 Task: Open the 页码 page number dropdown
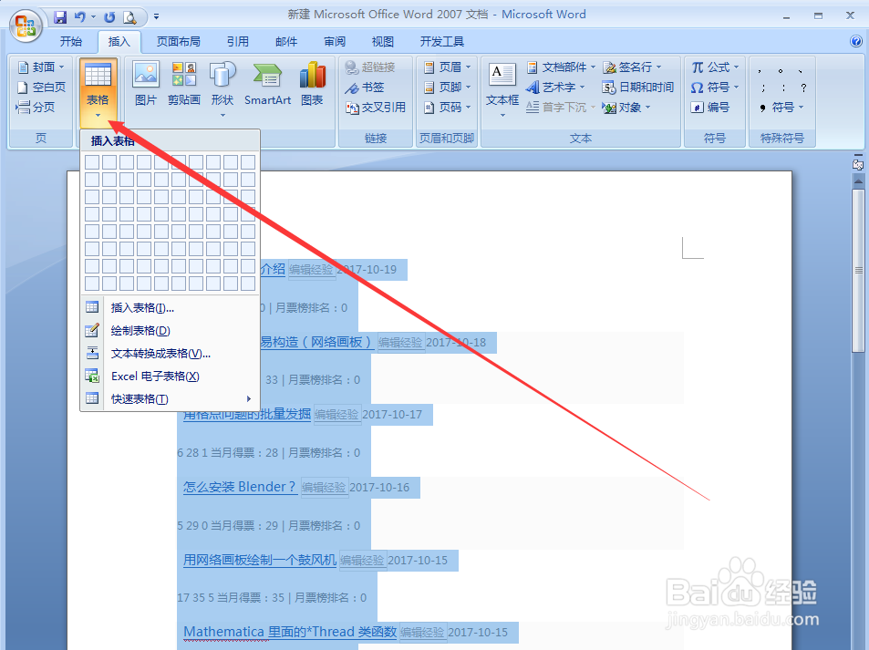[x=447, y=107]
